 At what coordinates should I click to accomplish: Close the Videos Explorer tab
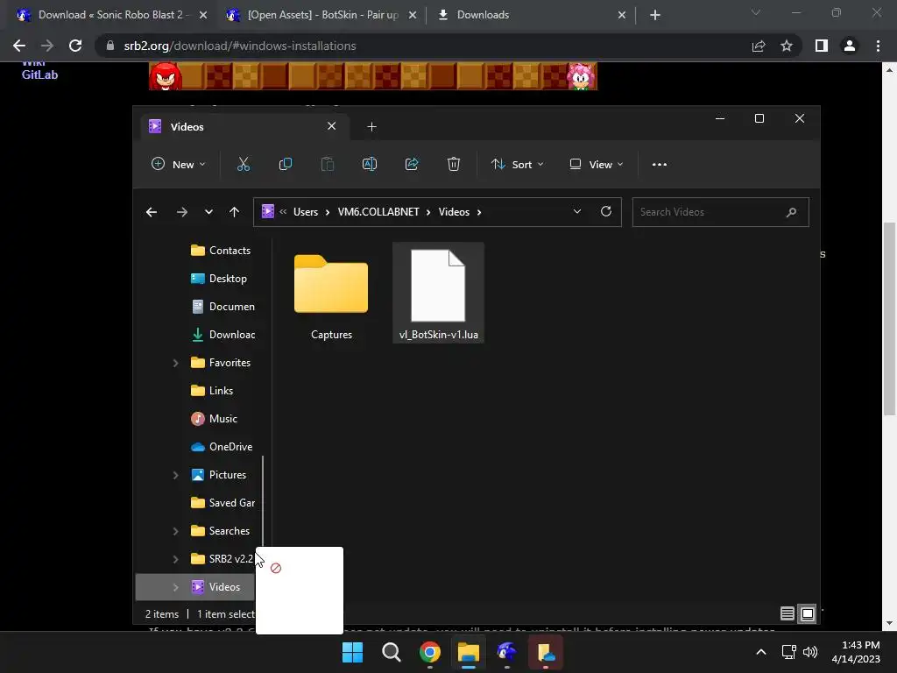pyautogui.click(x=332, y=126)
